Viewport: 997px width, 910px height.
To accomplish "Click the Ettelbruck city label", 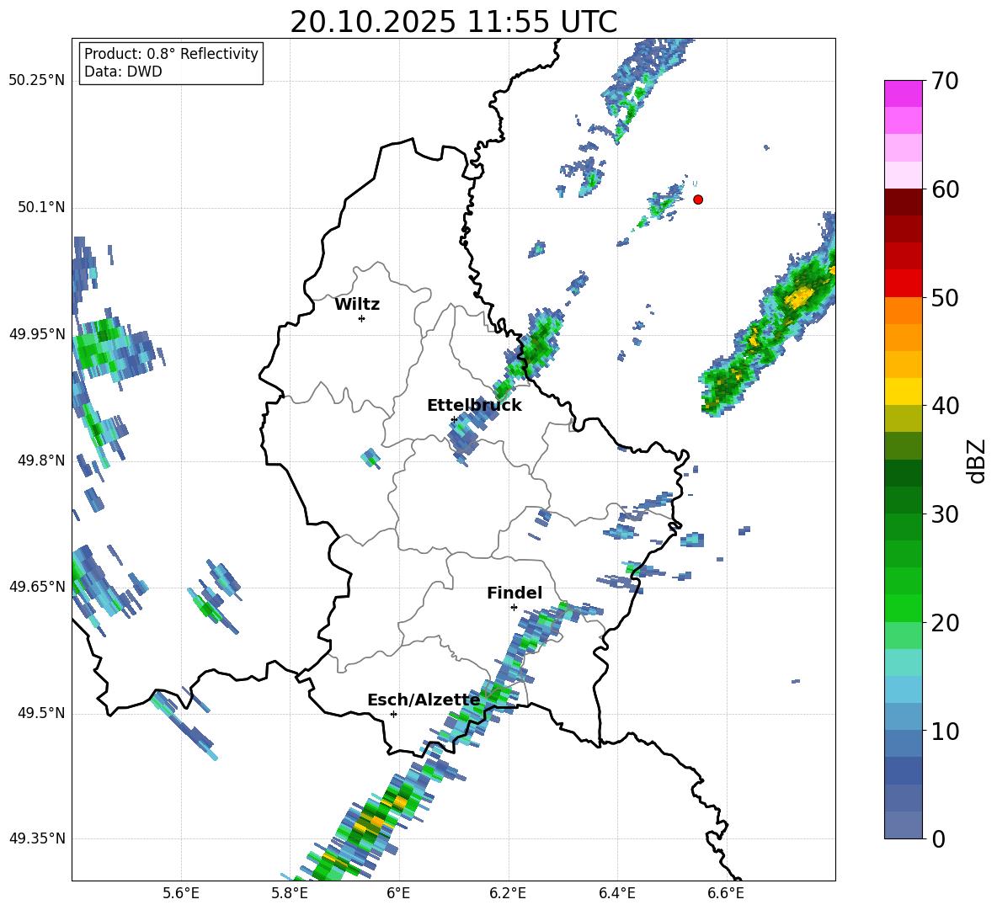I will coord(474,406).
